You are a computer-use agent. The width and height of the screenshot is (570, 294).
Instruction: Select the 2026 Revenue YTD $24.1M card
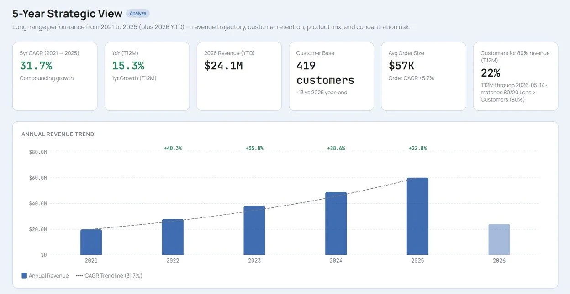coord(239,76)
